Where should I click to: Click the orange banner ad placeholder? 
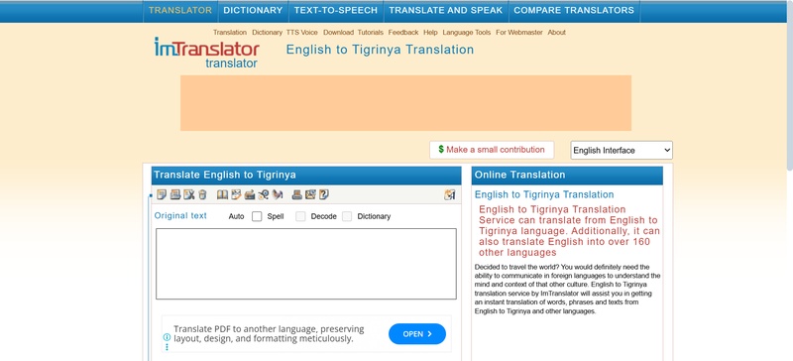coord(405,103)
